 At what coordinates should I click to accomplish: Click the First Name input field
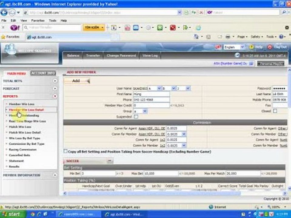tap(151, 94)
